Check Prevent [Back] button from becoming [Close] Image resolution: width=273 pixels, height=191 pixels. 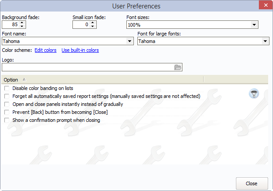7,112
